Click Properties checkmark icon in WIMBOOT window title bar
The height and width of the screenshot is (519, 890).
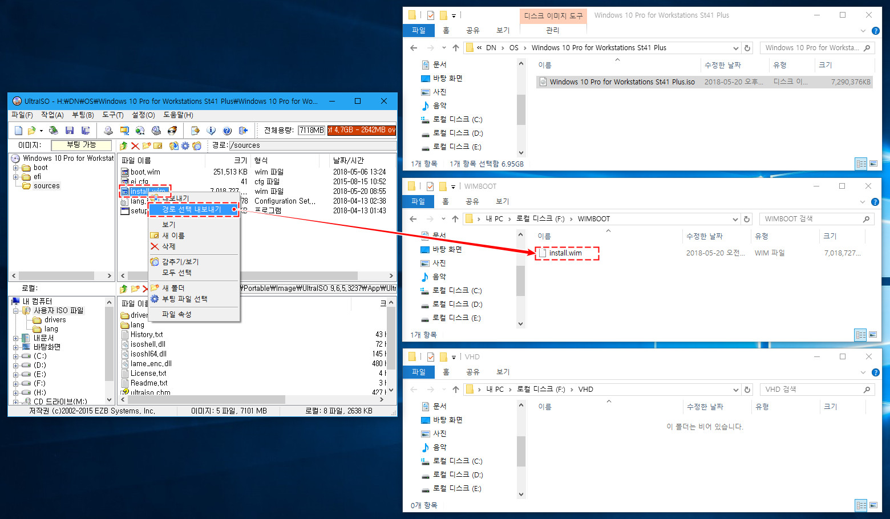click(430, 186)
